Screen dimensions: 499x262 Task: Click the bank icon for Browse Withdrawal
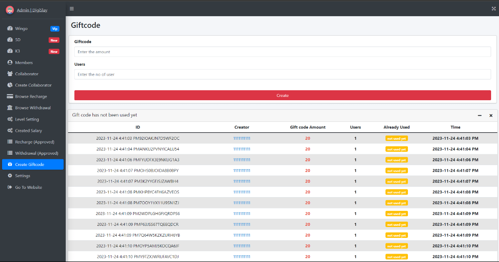[x=10, y=108]
